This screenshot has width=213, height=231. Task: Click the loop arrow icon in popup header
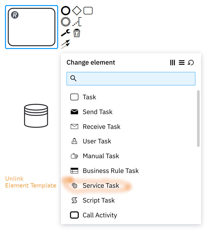pos(191,63)
